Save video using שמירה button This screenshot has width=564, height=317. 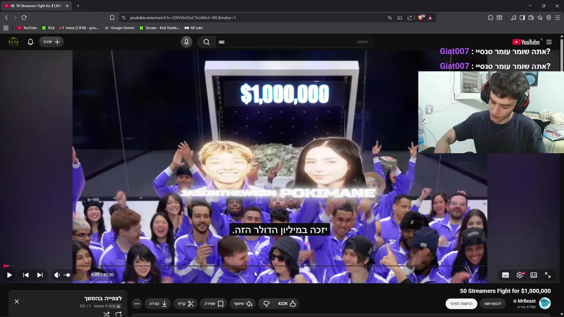click(x=214, y=303)
